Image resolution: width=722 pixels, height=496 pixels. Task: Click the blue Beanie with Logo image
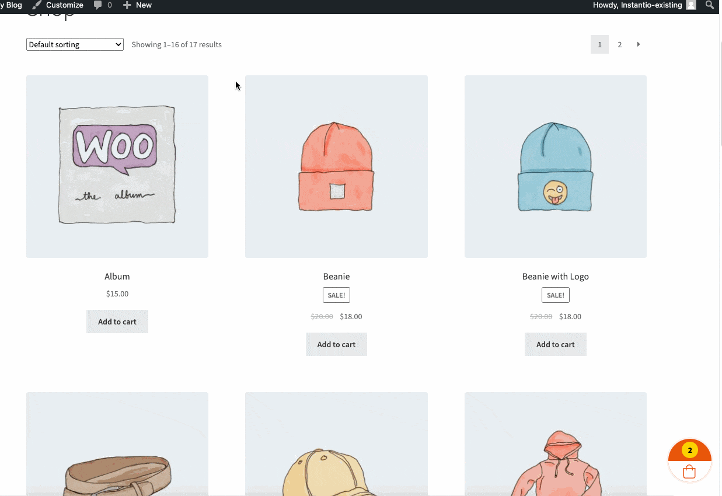[x=555, y=166]
